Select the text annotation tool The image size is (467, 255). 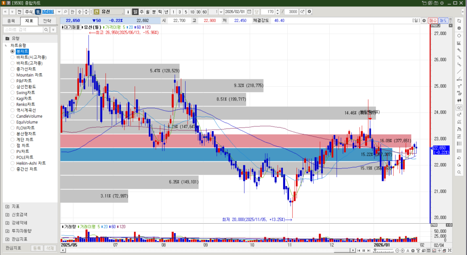point(459,86)
